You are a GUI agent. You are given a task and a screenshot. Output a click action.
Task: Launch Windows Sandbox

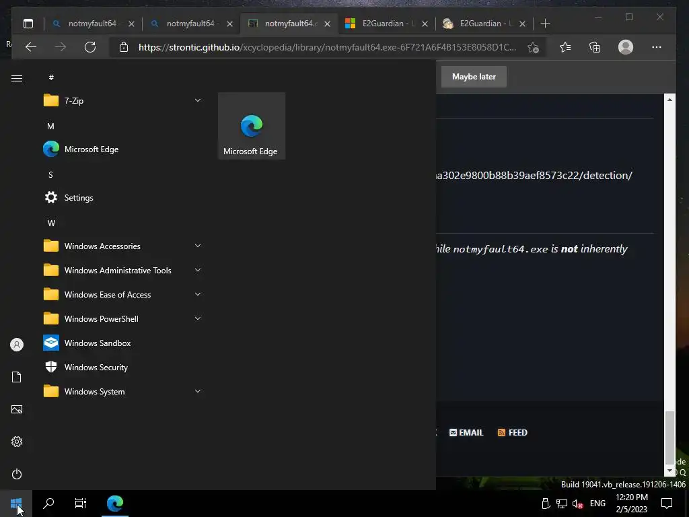point(122,343)
